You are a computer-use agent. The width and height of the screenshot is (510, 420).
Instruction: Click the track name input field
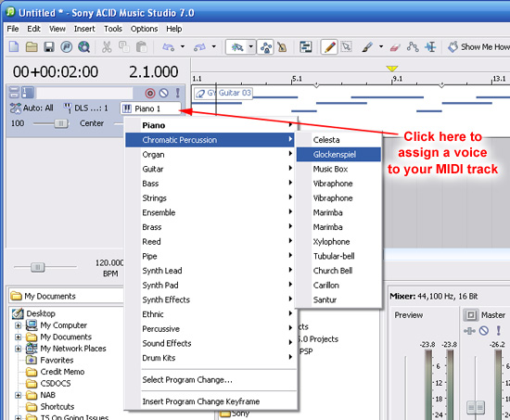[x=84, y=93]
